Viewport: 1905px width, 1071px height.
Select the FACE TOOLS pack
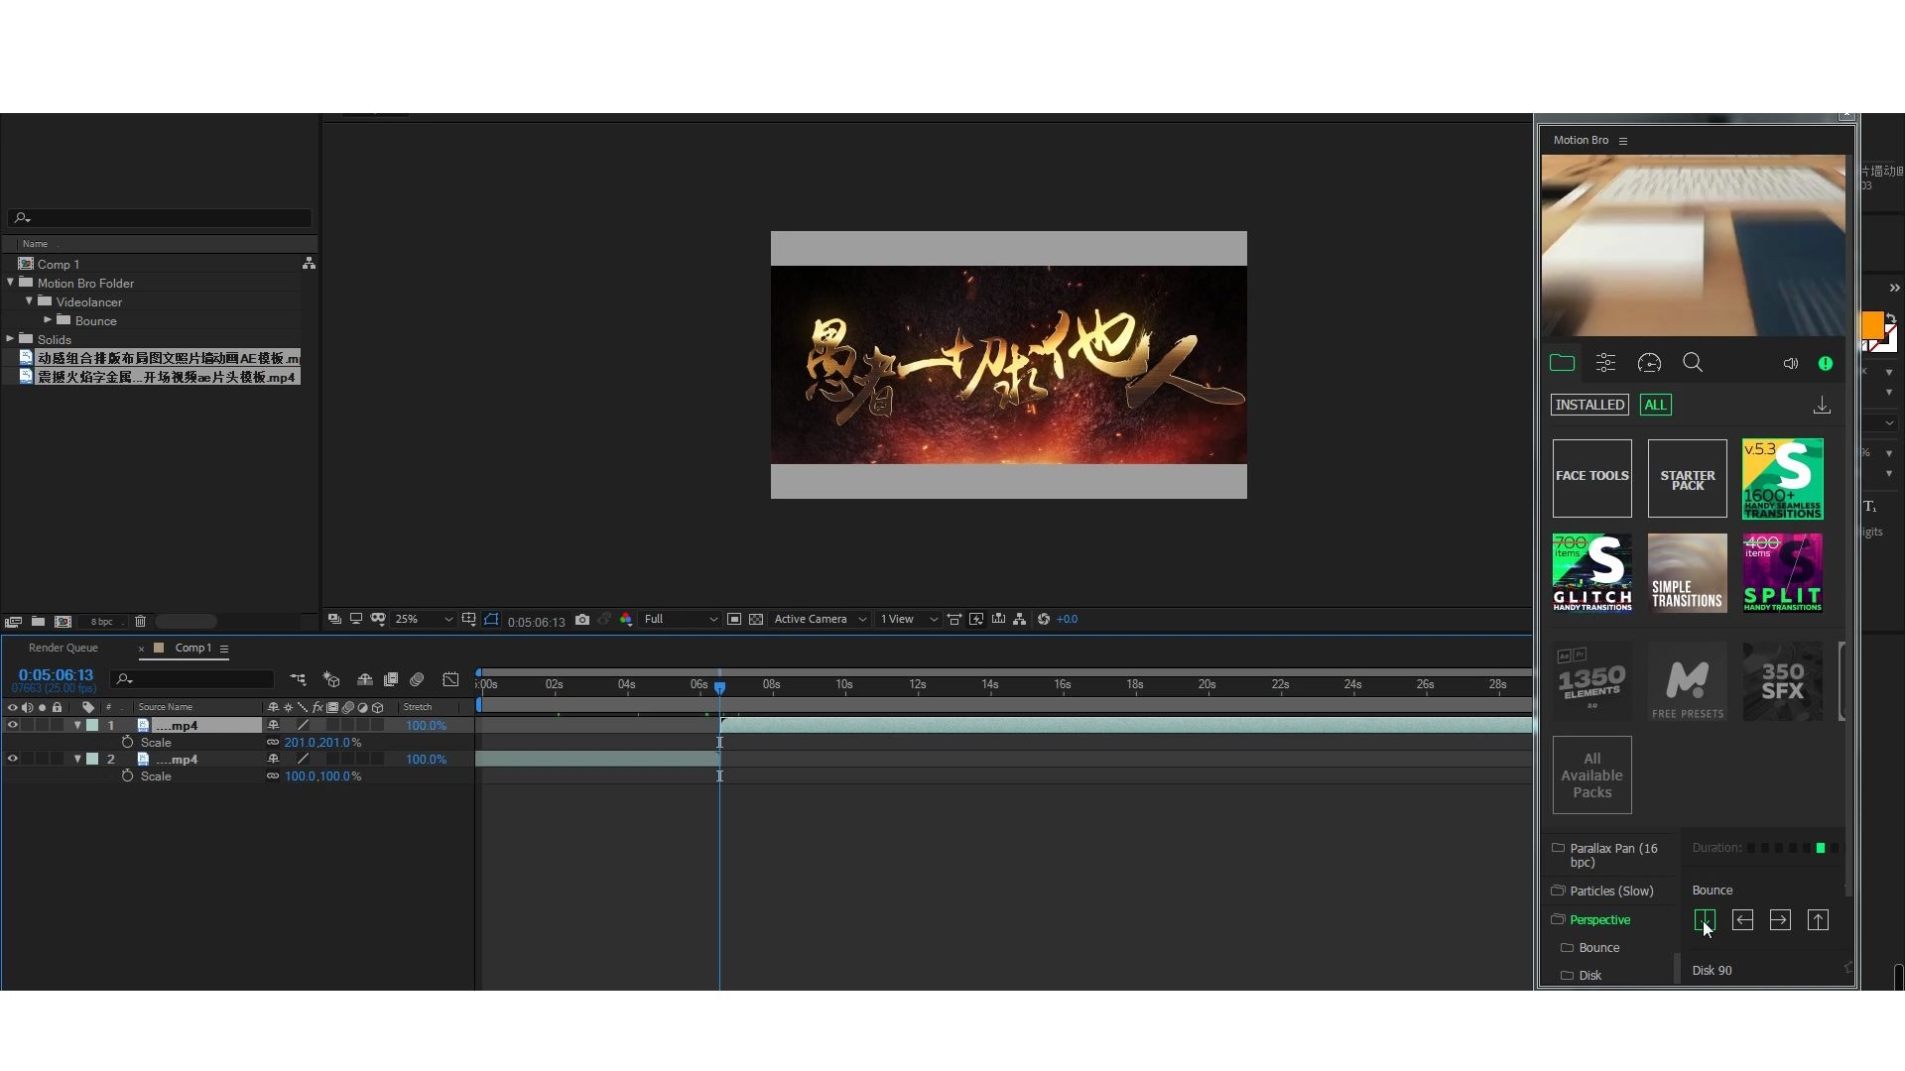point(1591,478)
